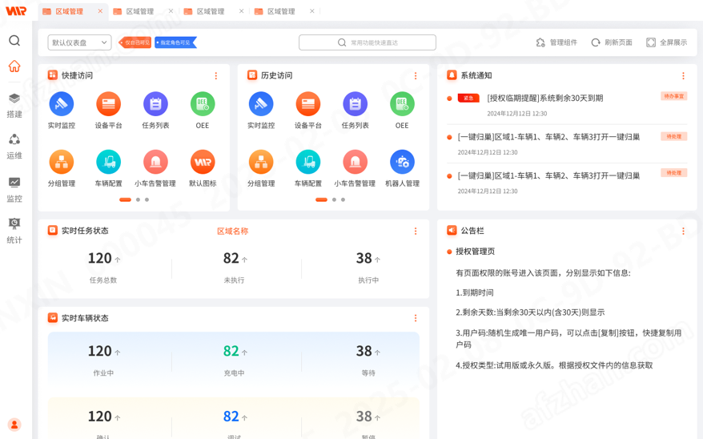
Task: Open the 系统通知 panel three-dot menu
Action: [x=683, y=76]
